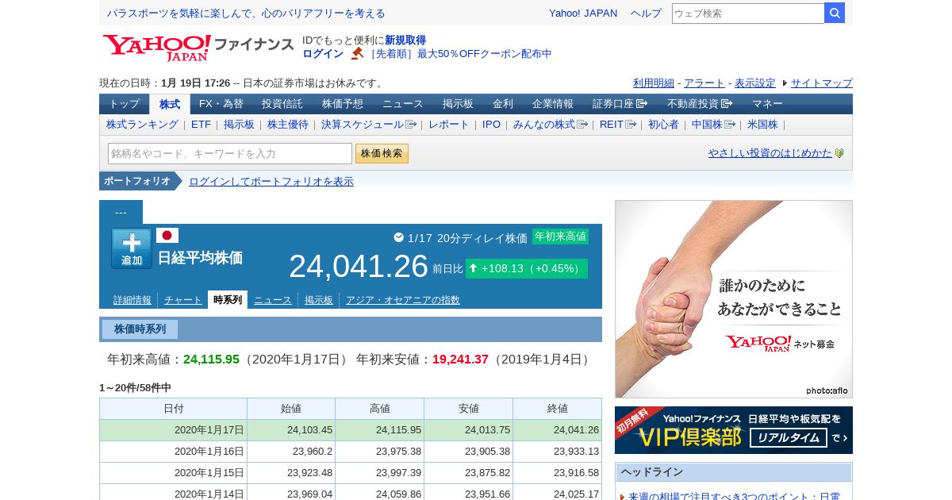Click the 年初来高値 green badge

tap(560, 237)
